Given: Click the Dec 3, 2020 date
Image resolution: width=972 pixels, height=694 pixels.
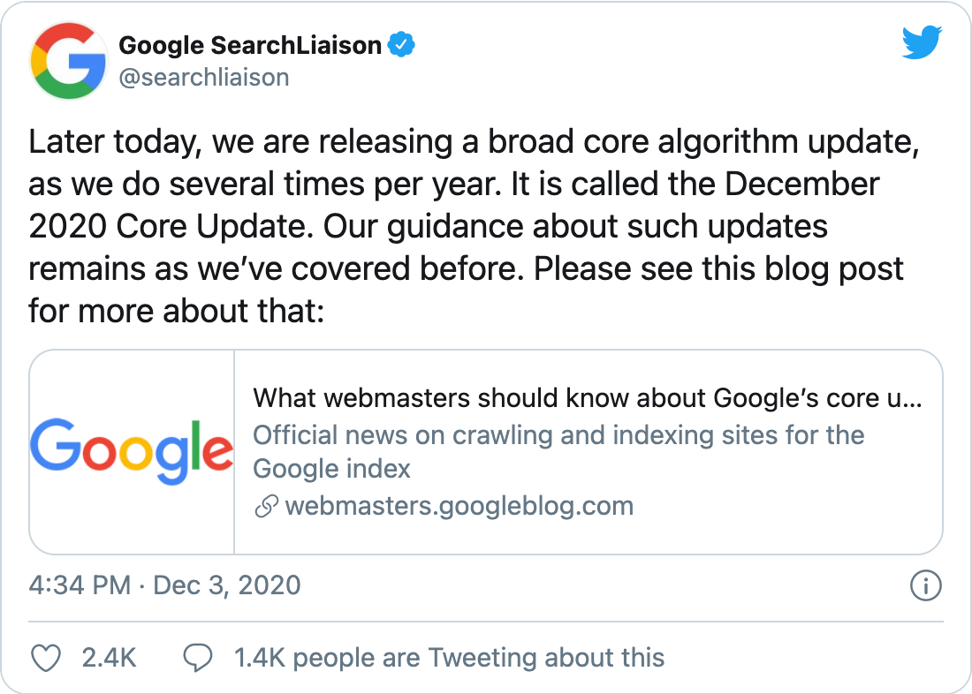Looking at the screenshot, I should tap(227, 585).
